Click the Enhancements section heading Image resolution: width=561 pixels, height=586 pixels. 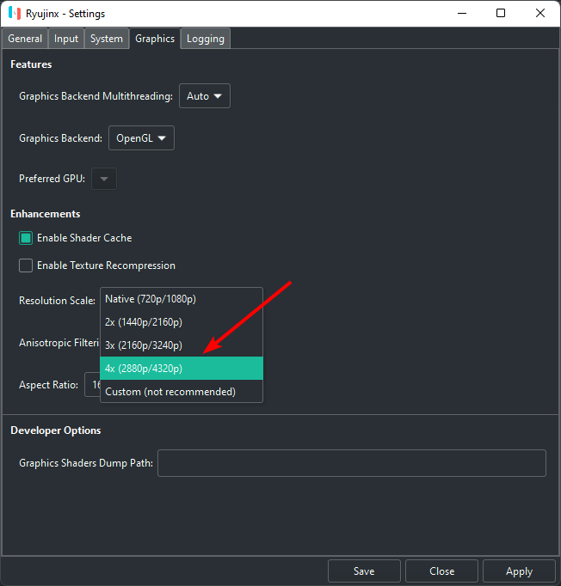click(46, 214)
